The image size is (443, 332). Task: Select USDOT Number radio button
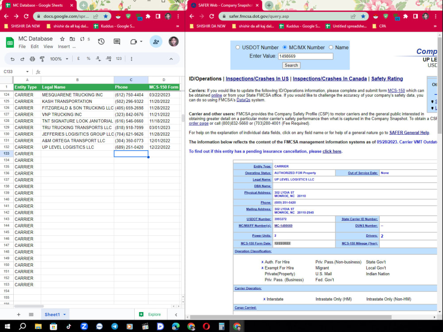click(x=237, y=47)
